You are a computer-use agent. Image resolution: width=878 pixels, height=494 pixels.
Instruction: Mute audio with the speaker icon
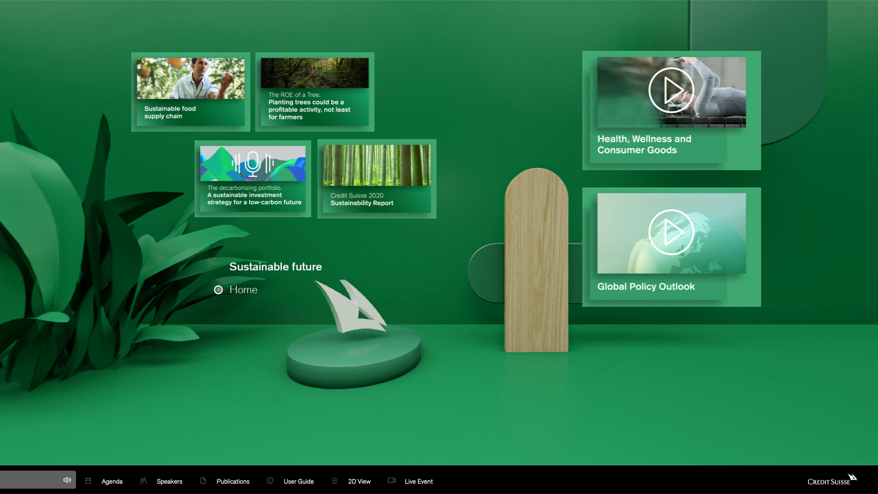coord(67,480)
